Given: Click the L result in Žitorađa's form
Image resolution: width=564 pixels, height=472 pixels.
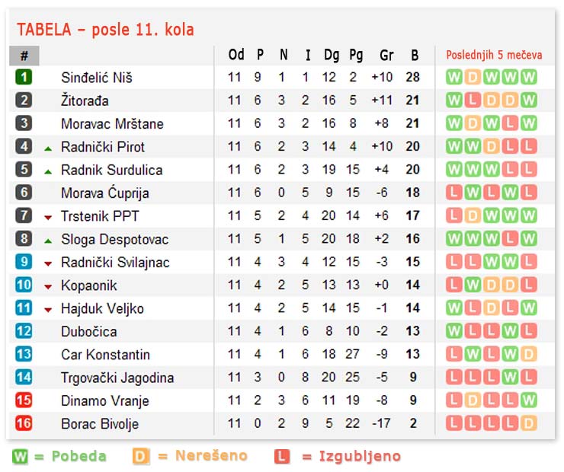Looking at the screenshot, I should [473, 100].
